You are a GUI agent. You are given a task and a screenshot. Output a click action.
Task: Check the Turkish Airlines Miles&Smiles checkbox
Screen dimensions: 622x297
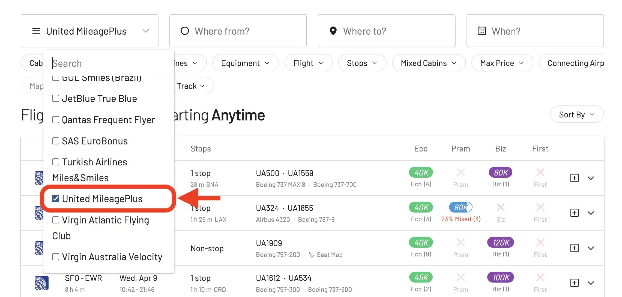(x=56, y=162)
